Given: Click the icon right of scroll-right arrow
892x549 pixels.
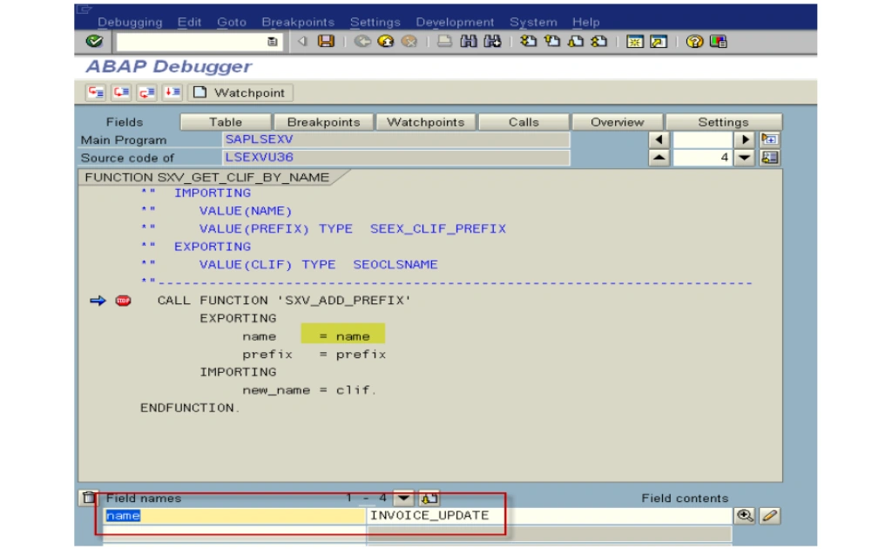Looking at the screenshot, I should (770, 139).
